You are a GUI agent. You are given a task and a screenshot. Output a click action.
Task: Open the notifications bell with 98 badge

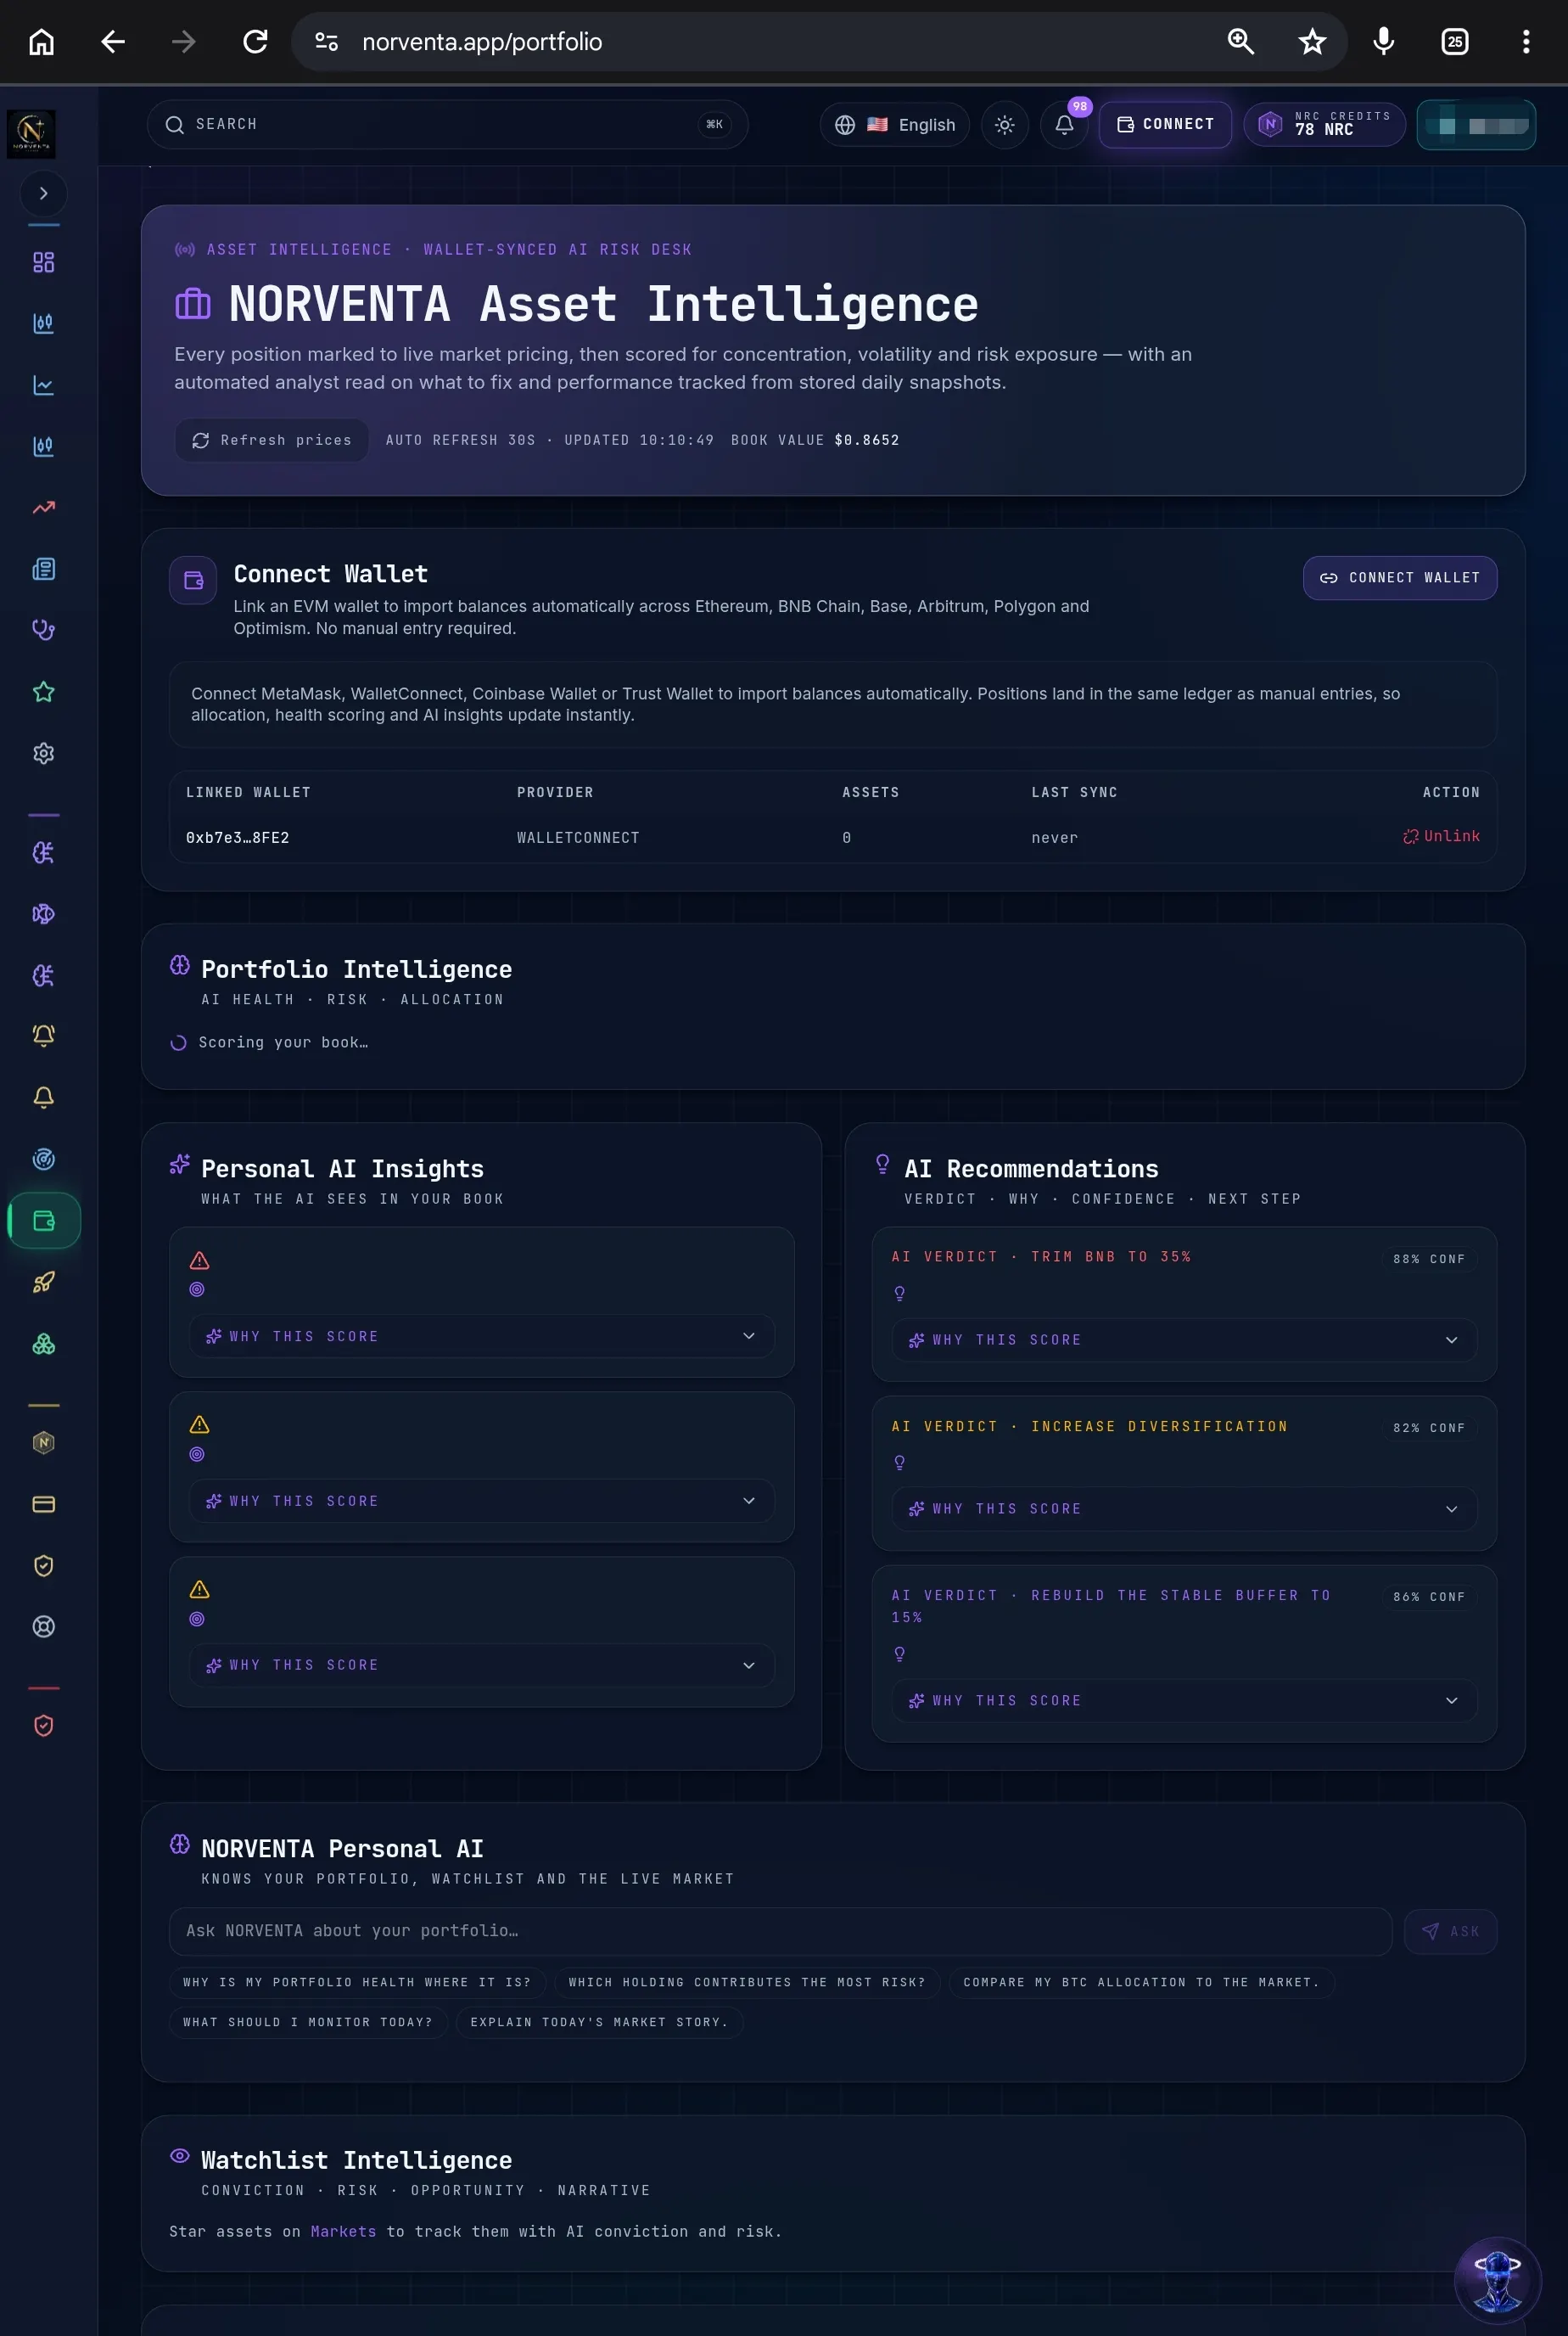(x=1064, y=125)
